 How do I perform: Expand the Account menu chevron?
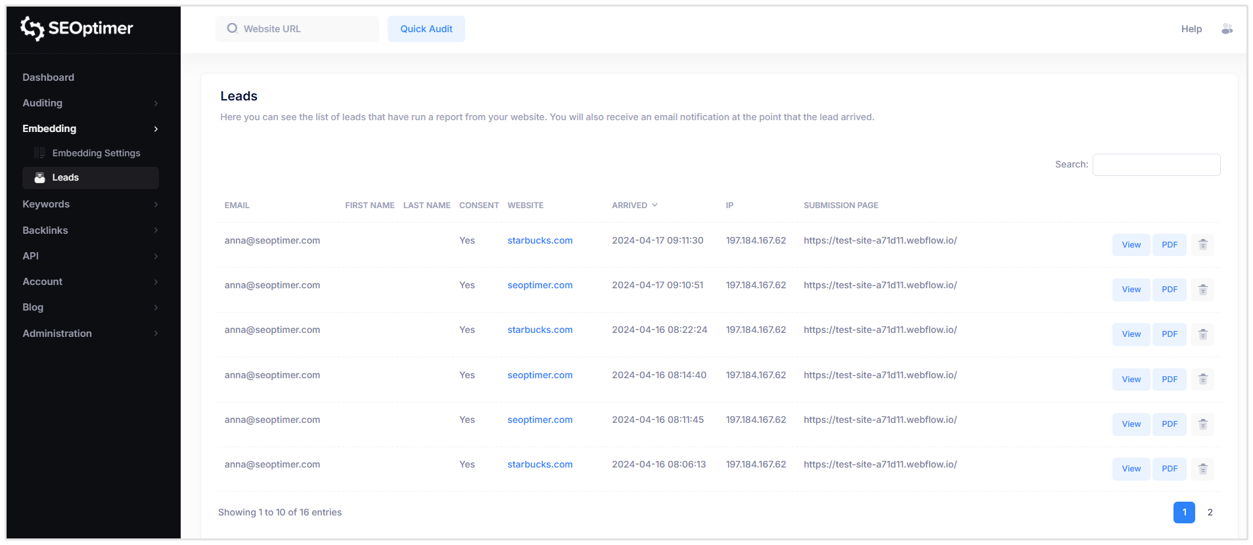click(x=156, y=282)
